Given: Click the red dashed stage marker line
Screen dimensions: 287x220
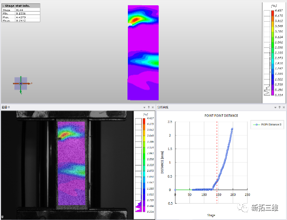Looking at the screenshot, I should click(217, 162).
